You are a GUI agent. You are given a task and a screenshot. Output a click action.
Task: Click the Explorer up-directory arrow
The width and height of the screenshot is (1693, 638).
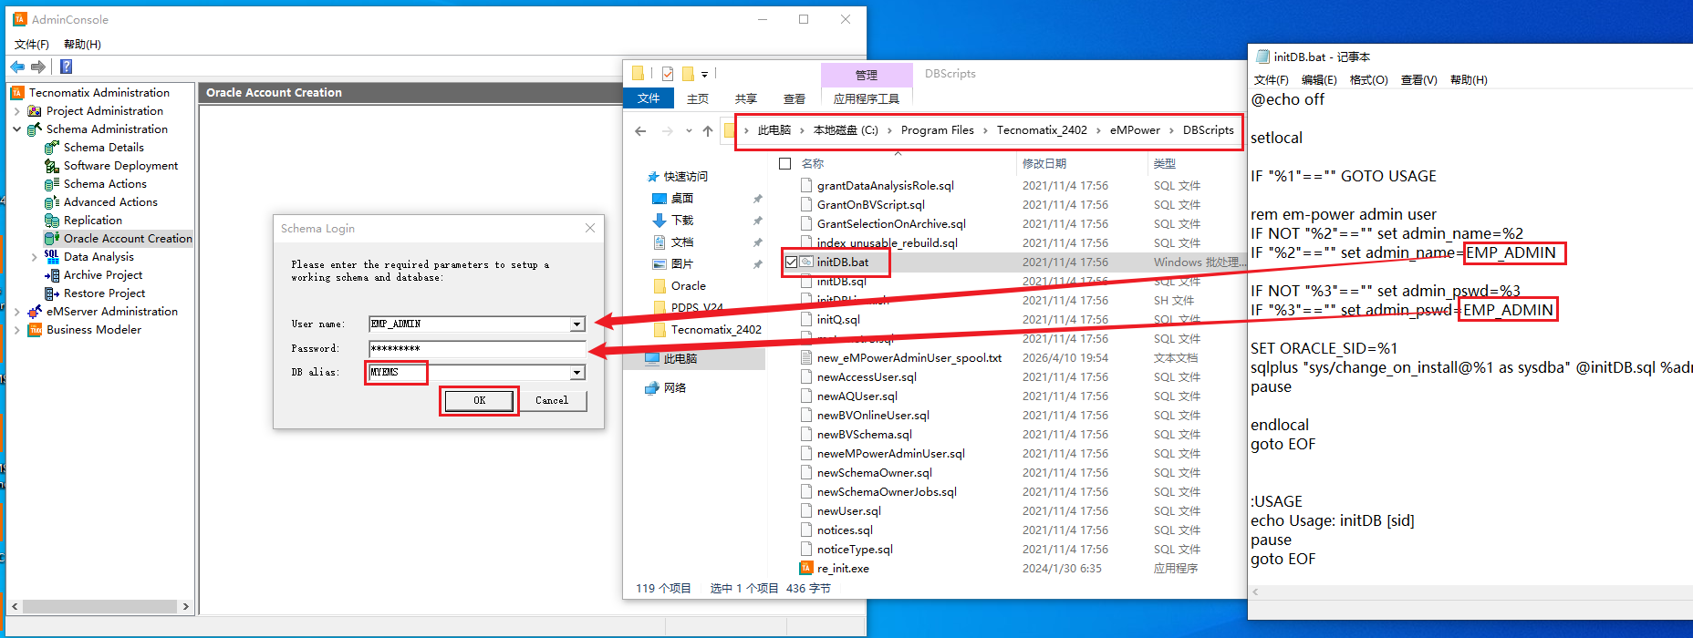[708, 131]
